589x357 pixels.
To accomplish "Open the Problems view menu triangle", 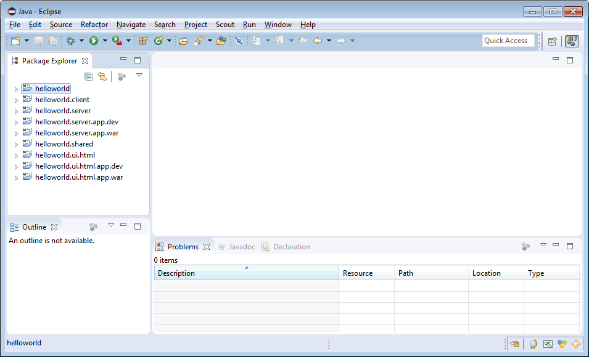I will (x=543, y=245).
